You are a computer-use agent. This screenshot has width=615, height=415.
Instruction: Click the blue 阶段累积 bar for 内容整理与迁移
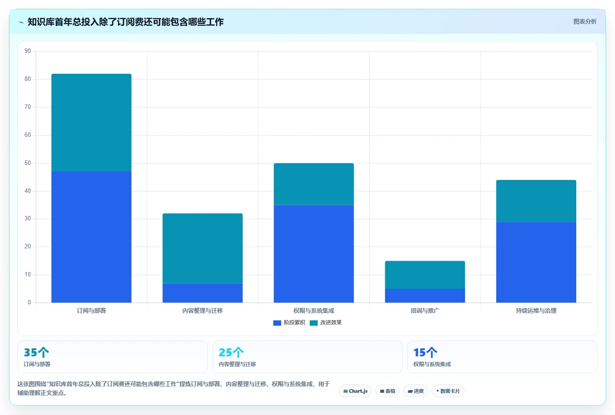click(x=203, y=293)
